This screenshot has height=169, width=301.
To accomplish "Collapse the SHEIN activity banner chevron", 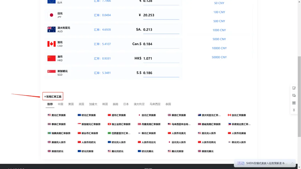I will pos(292,163).
